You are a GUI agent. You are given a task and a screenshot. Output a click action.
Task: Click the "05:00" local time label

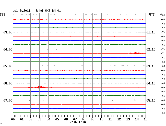[x=8, y=66]
